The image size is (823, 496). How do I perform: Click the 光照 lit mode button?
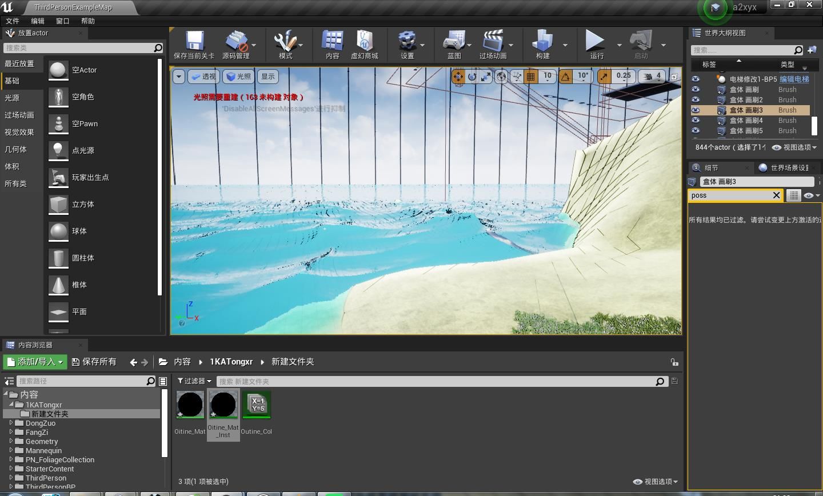pos(238,76)
